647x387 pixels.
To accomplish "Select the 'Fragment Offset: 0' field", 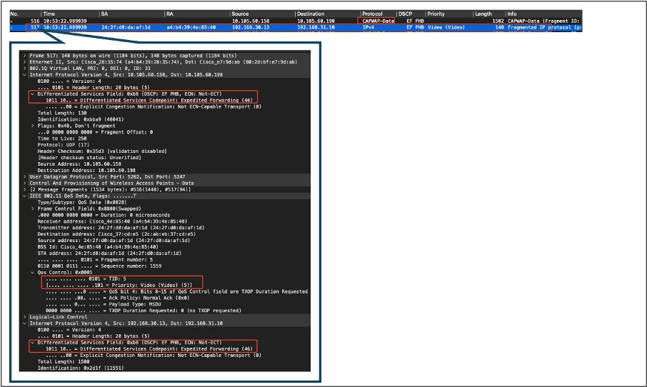I will click(95, 132).
